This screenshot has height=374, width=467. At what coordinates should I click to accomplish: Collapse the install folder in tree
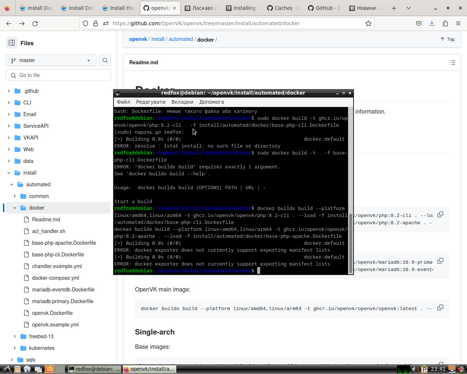[x=9, y=173]
